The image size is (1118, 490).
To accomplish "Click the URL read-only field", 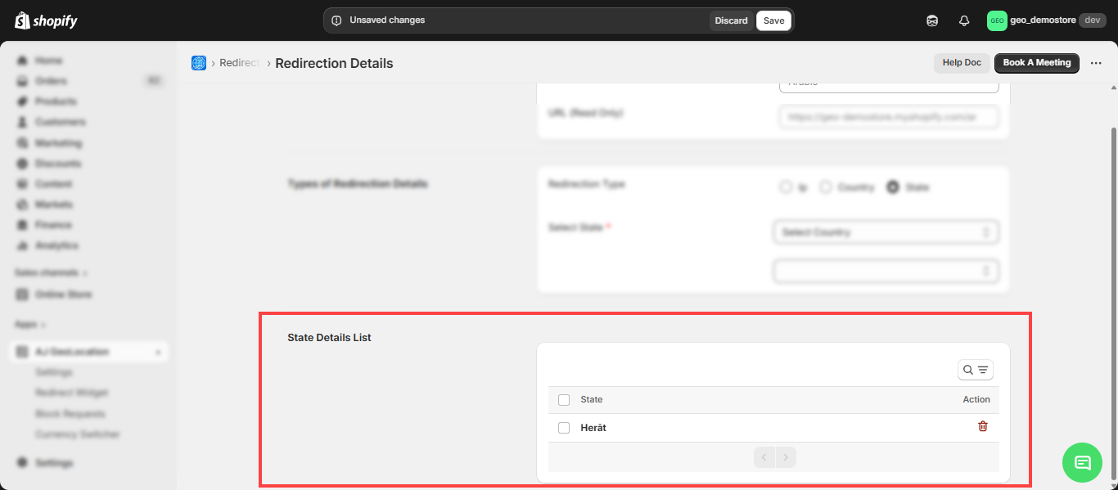I will (x=889, y=117).
